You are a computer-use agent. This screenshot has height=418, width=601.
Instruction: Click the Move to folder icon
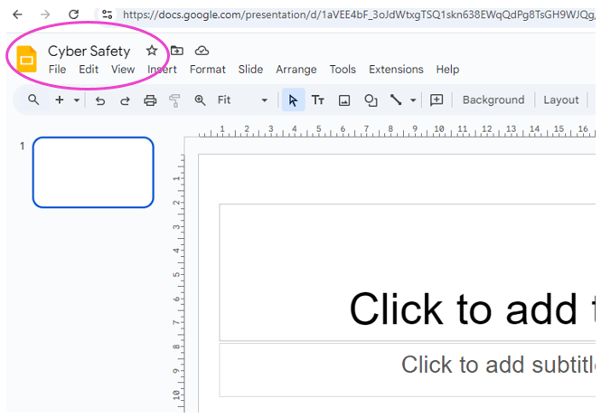pos(177,51)
